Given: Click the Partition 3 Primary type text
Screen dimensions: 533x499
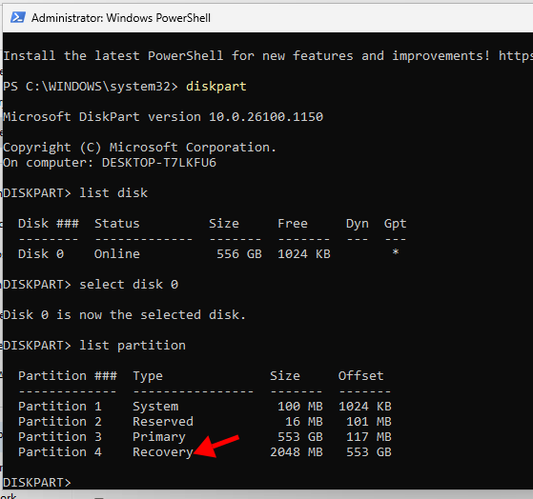Looking at the screenshot, I should pyautogui.click(x=158, y=437).
